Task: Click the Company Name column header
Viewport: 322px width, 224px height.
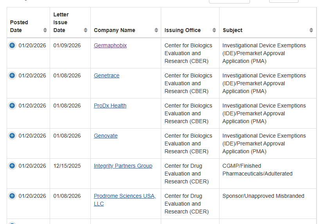Action: [x=115, y=30]
